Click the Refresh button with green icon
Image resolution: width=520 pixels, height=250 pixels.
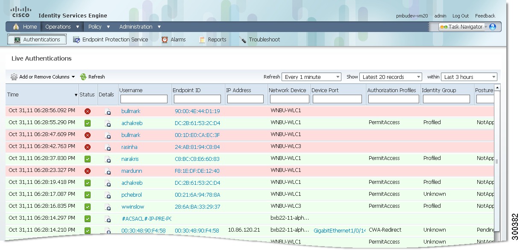pos(92,77)
